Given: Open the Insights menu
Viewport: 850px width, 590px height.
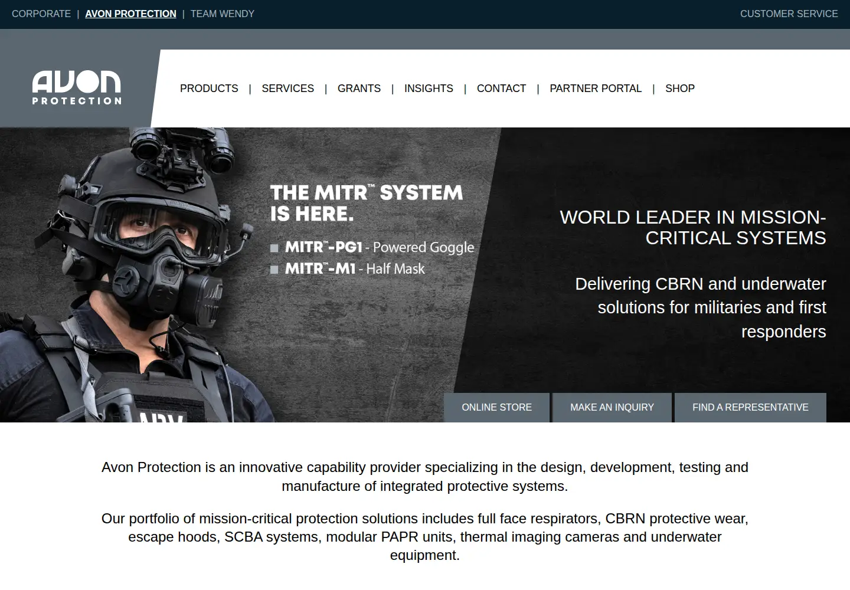Looking at the screenshot, I should point(429,88).
